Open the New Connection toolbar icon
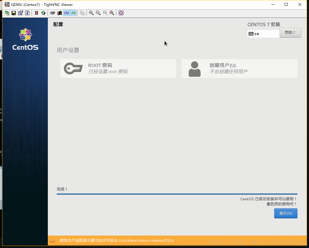309x248 pixels. click(7, 13)
